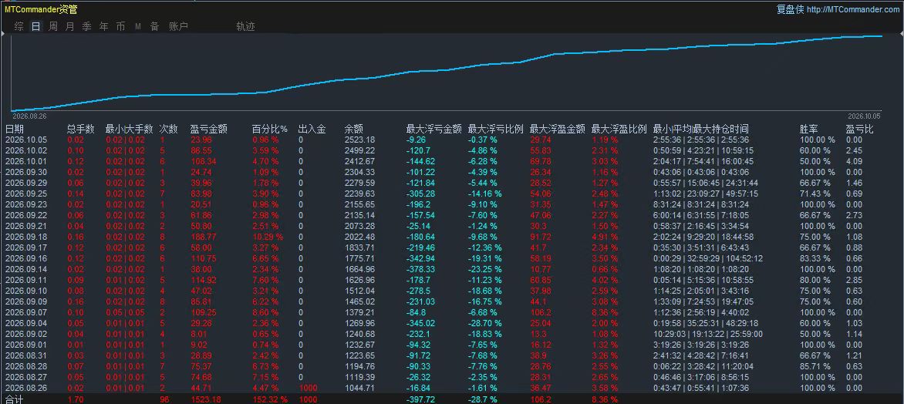Screen dimensions: 904x404
Task: Click the 最小|大手数 column header
Action: (x=129, y=129)
